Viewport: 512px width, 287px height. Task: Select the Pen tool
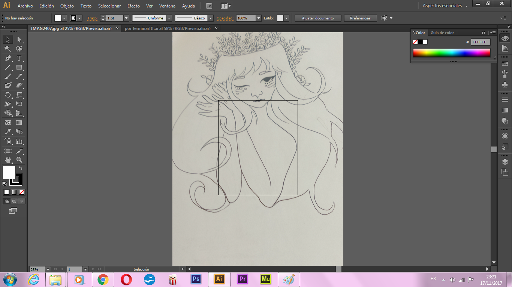(8, 58)
